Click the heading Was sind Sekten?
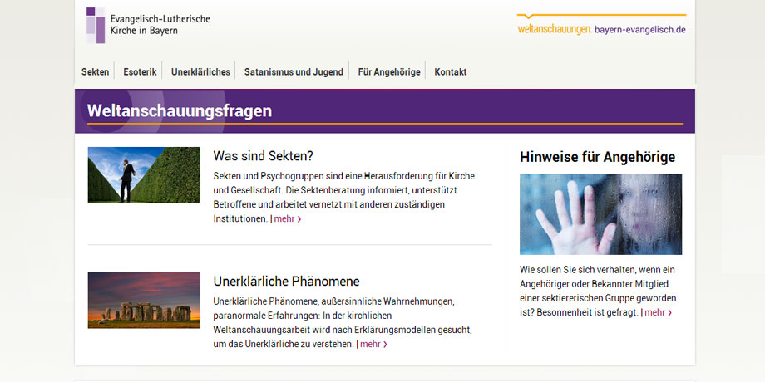This screenshot has width=765, height=382. coord(263,156)
